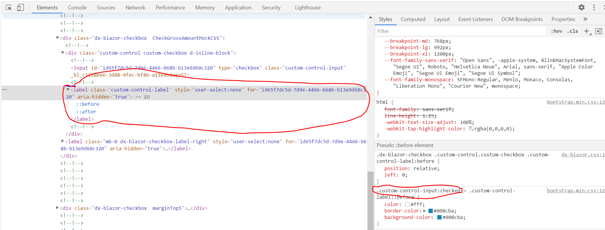The height and width of the screenshot is (230, 605).
Task: Toggle the :hov element state button
Action: 556,31
